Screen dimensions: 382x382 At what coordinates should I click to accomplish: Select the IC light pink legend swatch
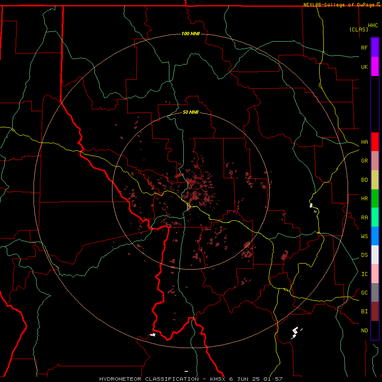coord(375,274)
